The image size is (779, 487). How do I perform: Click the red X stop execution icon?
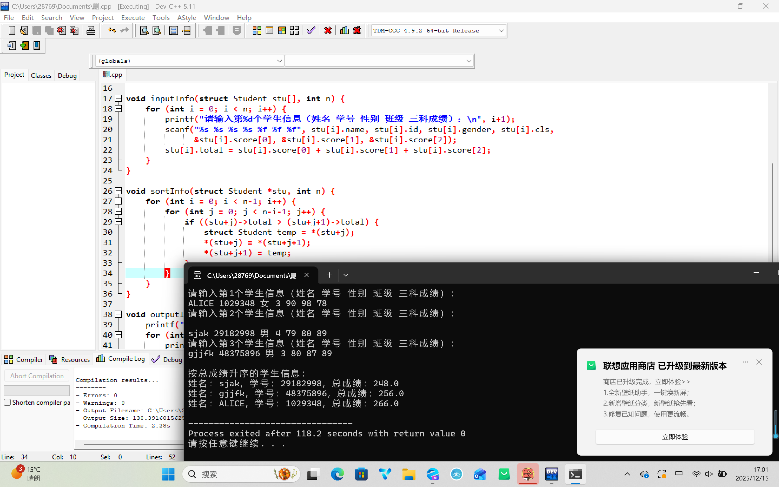coord(328,31)
